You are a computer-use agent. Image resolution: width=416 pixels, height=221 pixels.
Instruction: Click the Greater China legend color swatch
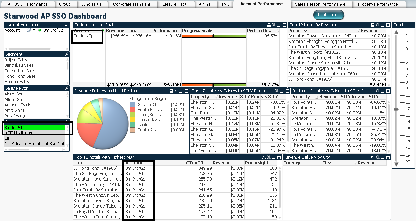tap(133, 105)
